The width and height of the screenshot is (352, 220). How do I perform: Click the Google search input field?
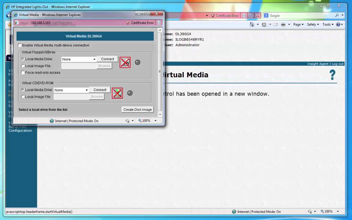point(301,16)
